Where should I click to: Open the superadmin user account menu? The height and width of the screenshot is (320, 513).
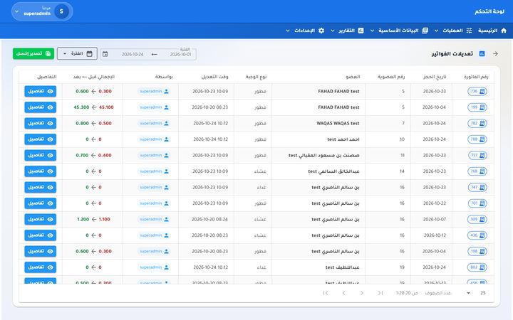(42, 12)
